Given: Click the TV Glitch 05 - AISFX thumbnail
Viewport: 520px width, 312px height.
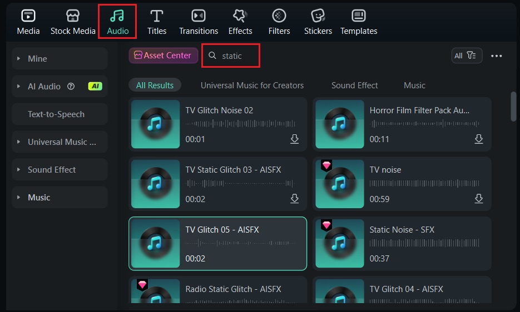Looking at the screenshot, I should tap(156, 244).
